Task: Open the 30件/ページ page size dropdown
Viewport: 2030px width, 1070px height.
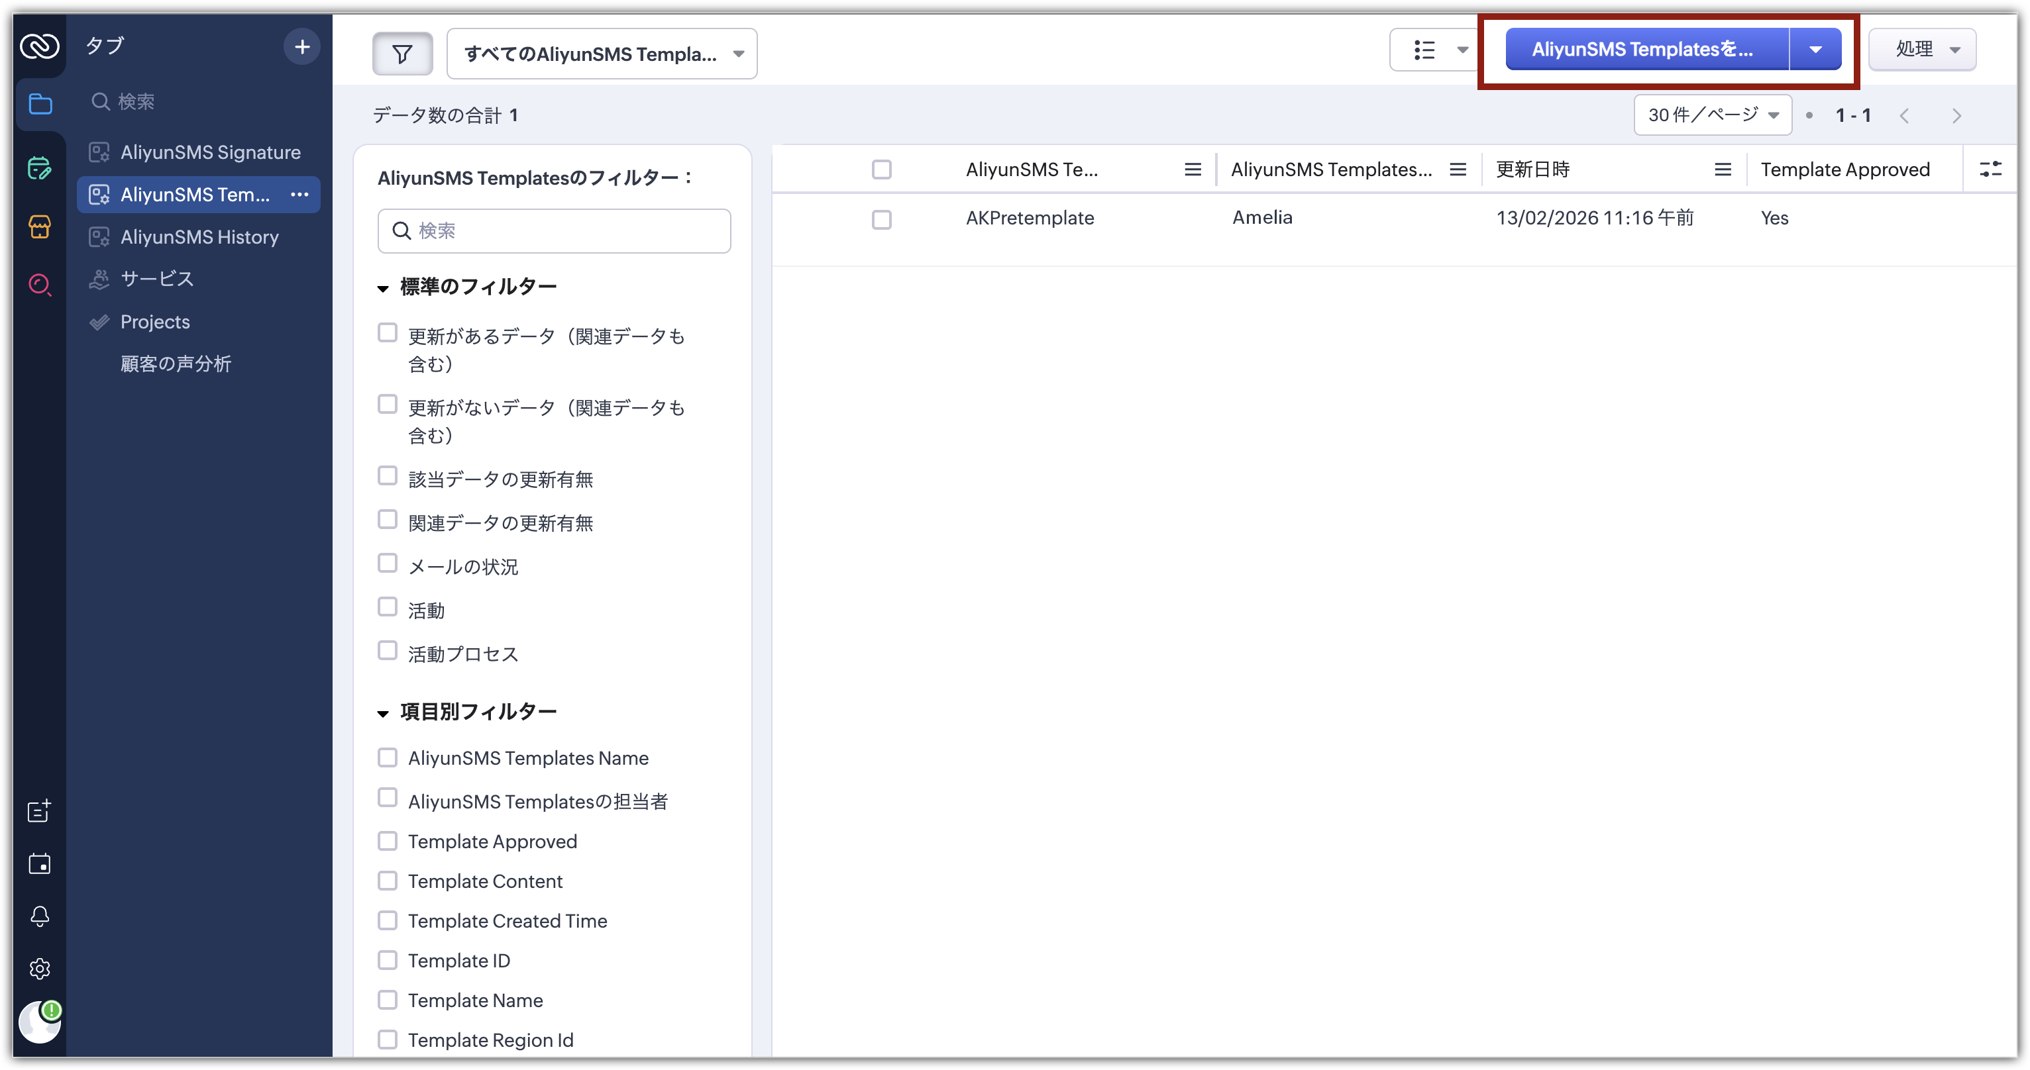Action: [x=1713, y=115]
